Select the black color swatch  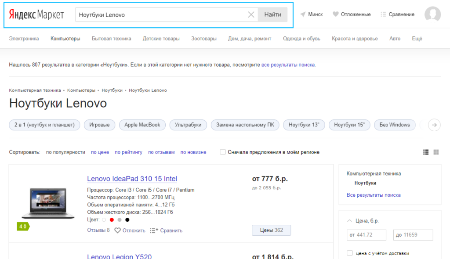[127, 219]
